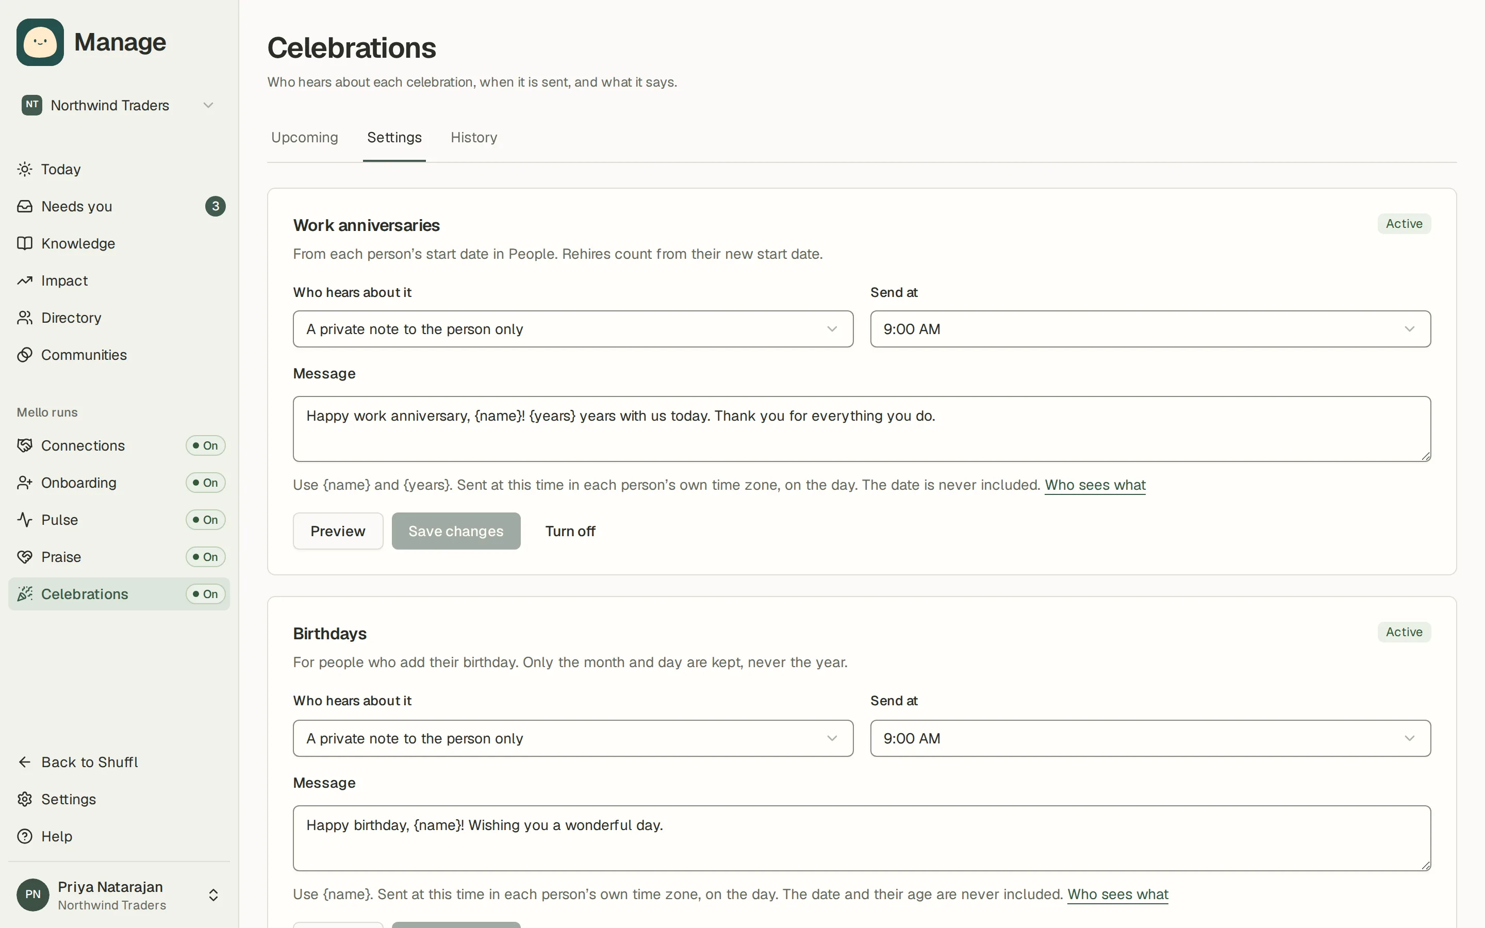Image resolution: width=1485 pixels, height=928 pixels.
Task: Open Work anniversaries Who hears about it dropdown
Action: pos(573,329)
